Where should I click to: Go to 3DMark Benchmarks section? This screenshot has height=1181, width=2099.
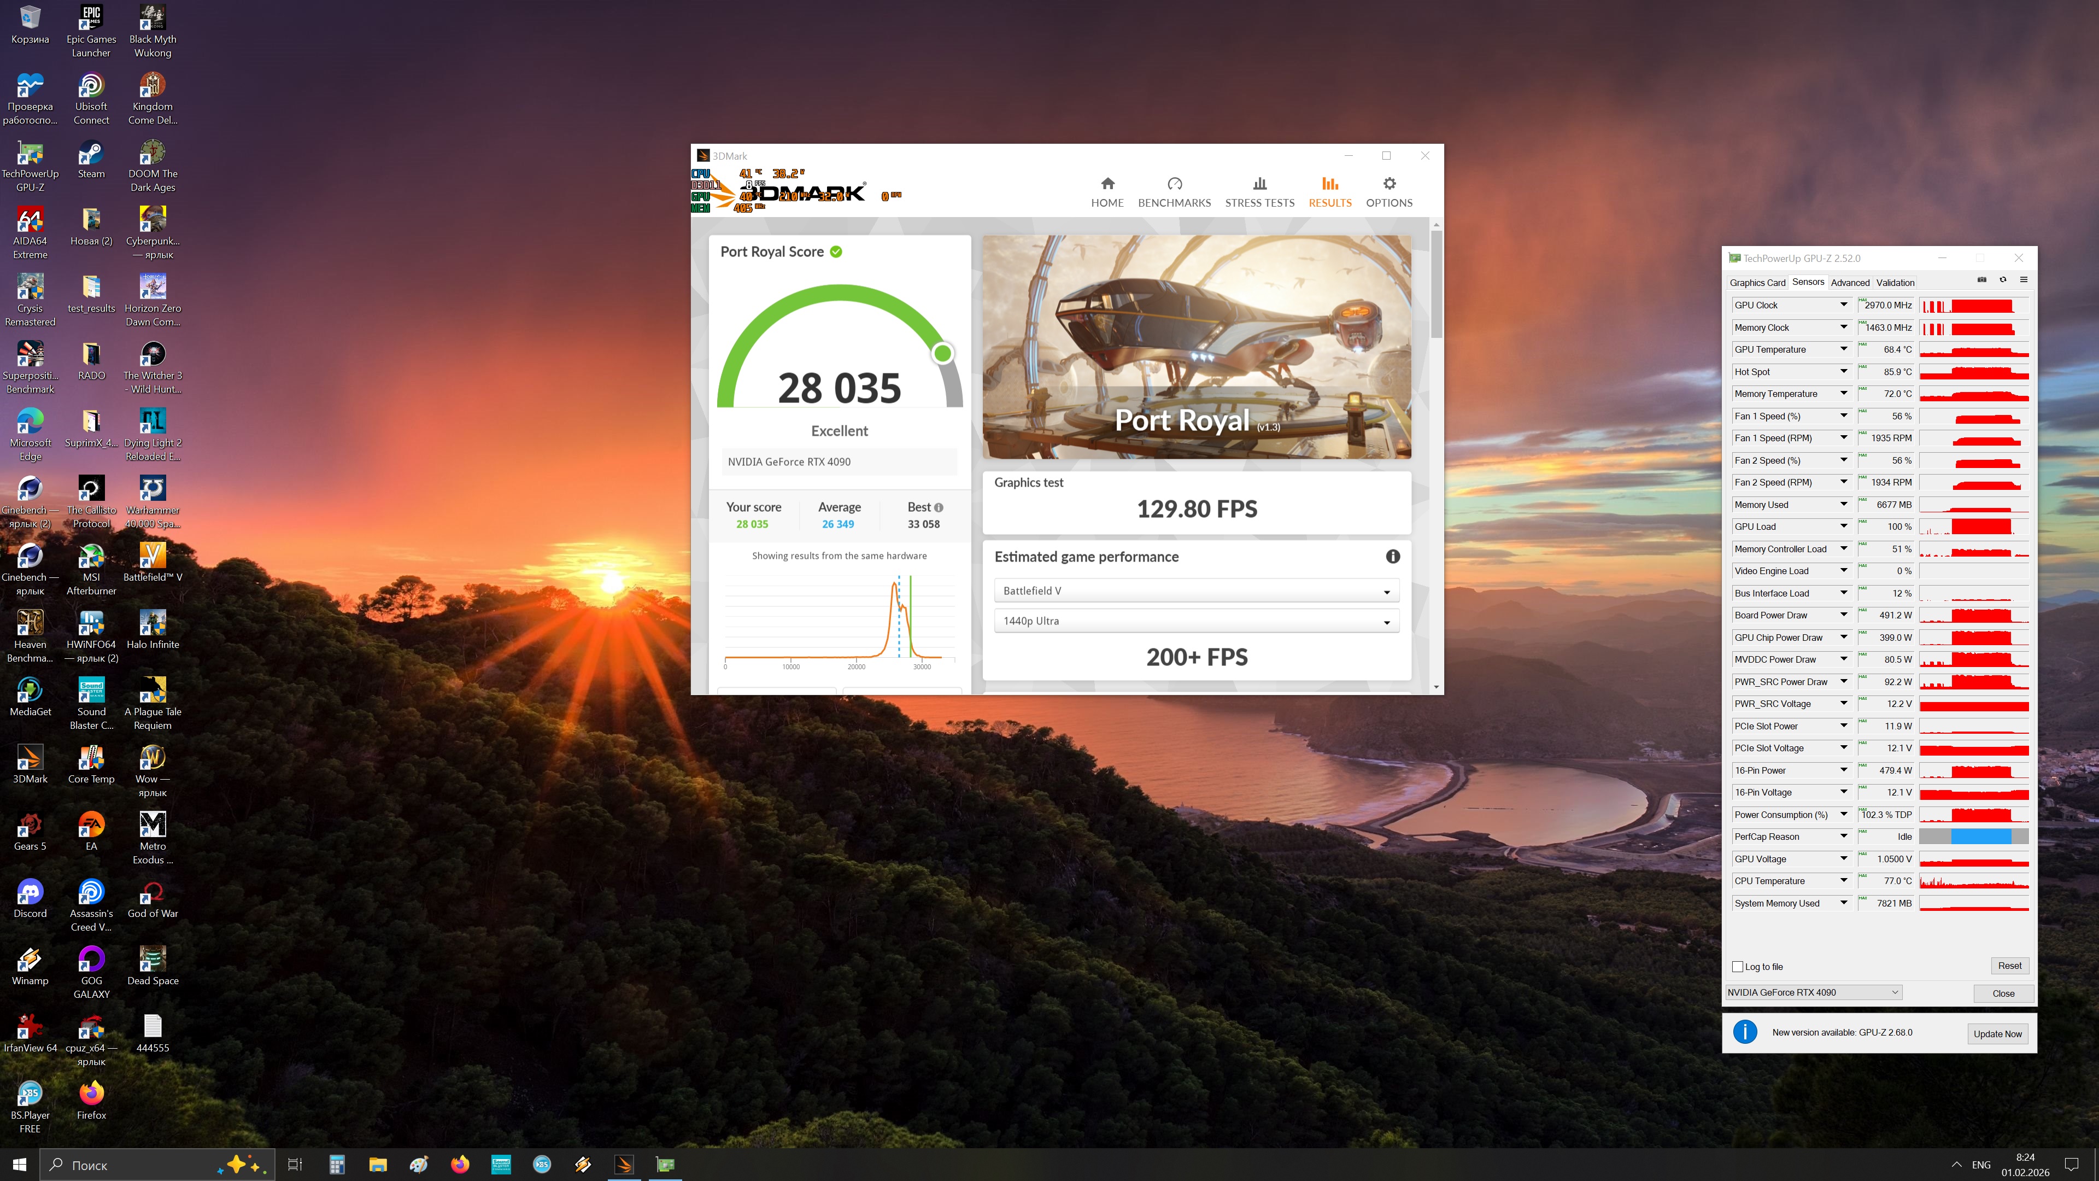tap(1174, 191)
